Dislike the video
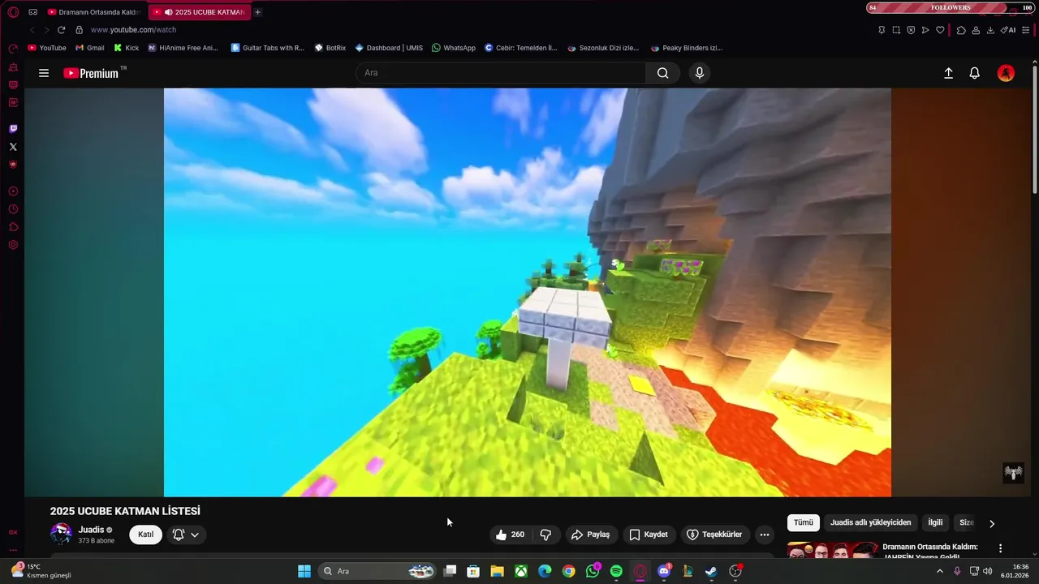The image size is (1039, 584). 545,535
